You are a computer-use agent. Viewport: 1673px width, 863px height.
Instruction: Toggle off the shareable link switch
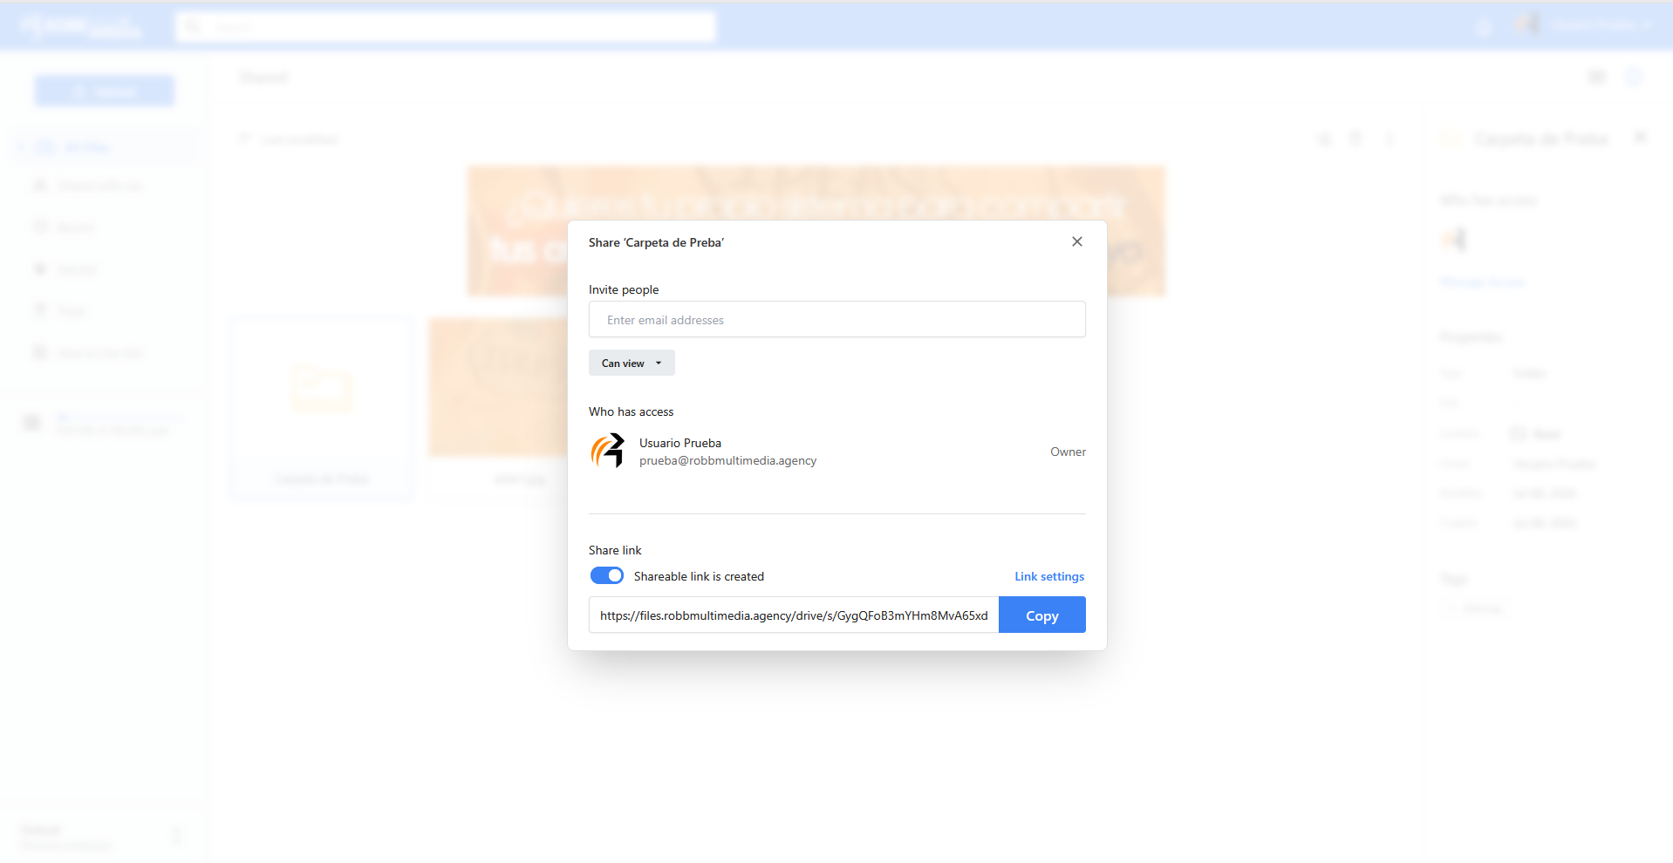[607, 575]
